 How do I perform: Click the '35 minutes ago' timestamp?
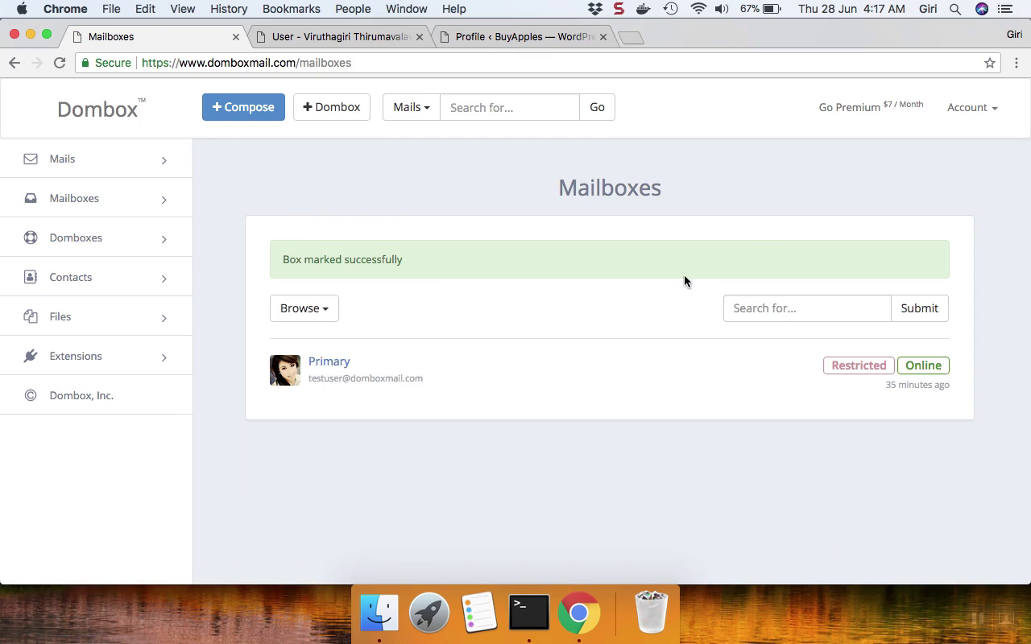point(917,385)
